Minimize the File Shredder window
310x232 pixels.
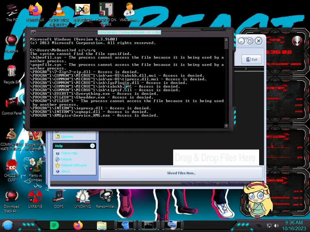241,41
